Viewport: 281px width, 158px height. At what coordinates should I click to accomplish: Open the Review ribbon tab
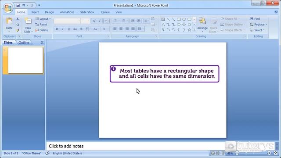(x=105, y=12)
